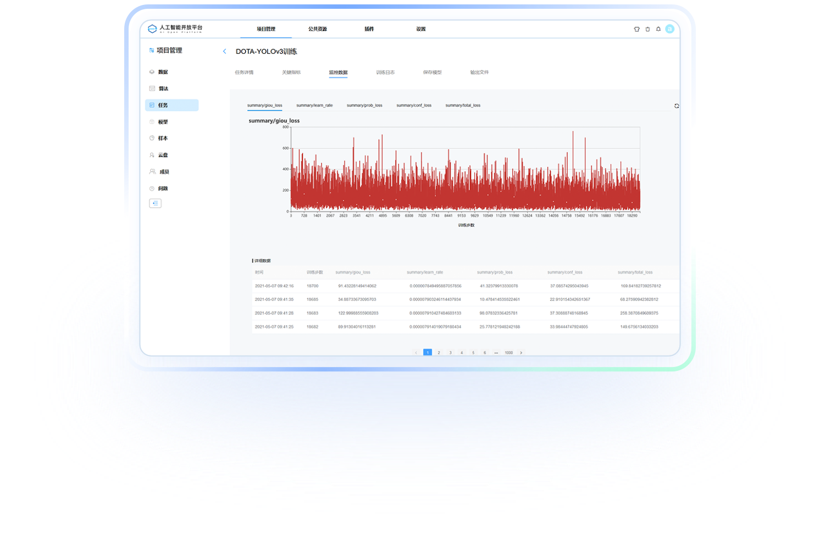Click the trash bin icon in the header
Image resolution: width=820 pixels, height=534 pixels.
[647, 29]
